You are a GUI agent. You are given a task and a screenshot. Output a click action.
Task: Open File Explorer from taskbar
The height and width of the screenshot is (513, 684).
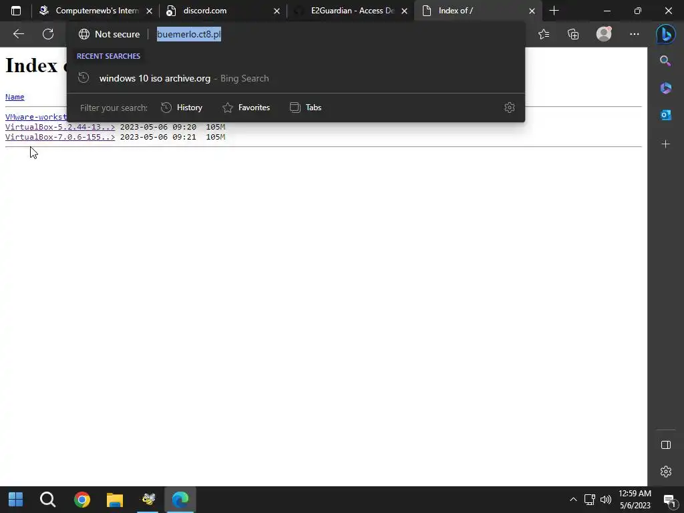[115, 500]
